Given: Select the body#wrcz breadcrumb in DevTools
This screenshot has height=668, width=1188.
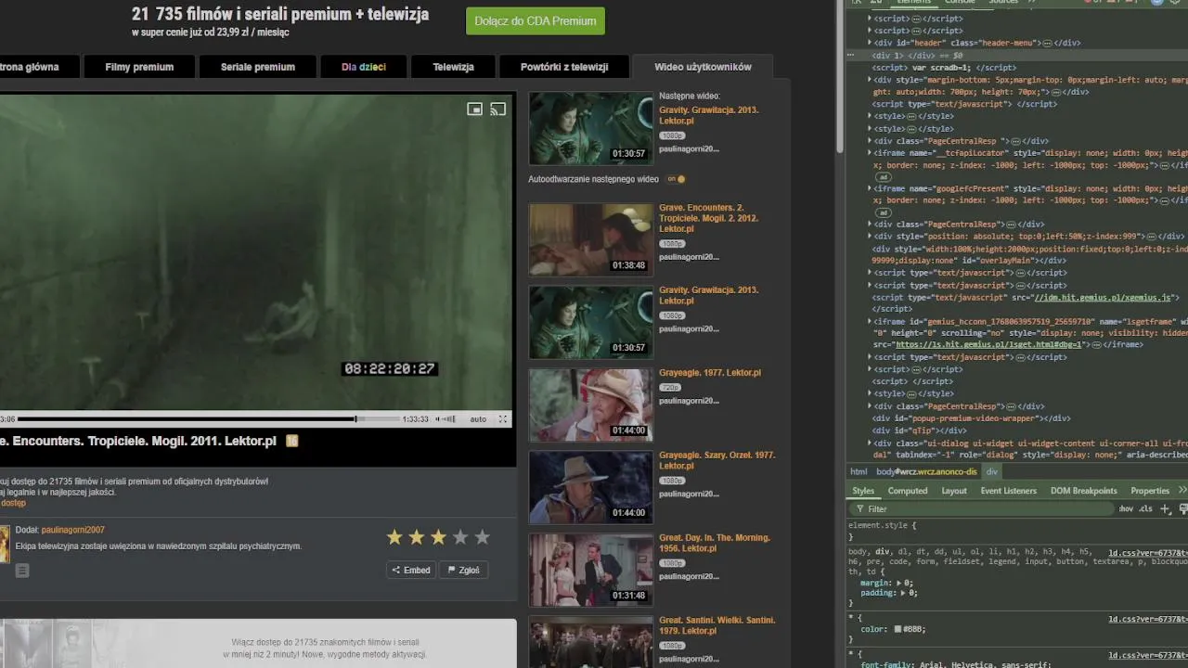Looking at the screenshot, I should click(x=926, y=471).
